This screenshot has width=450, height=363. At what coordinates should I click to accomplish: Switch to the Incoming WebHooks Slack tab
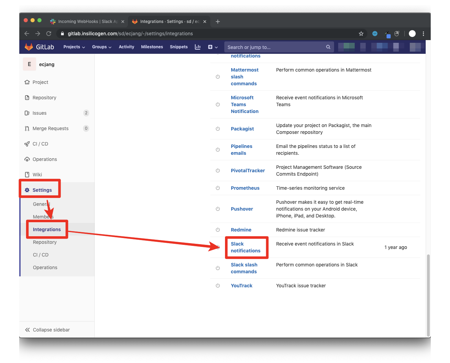click(87, 22)
